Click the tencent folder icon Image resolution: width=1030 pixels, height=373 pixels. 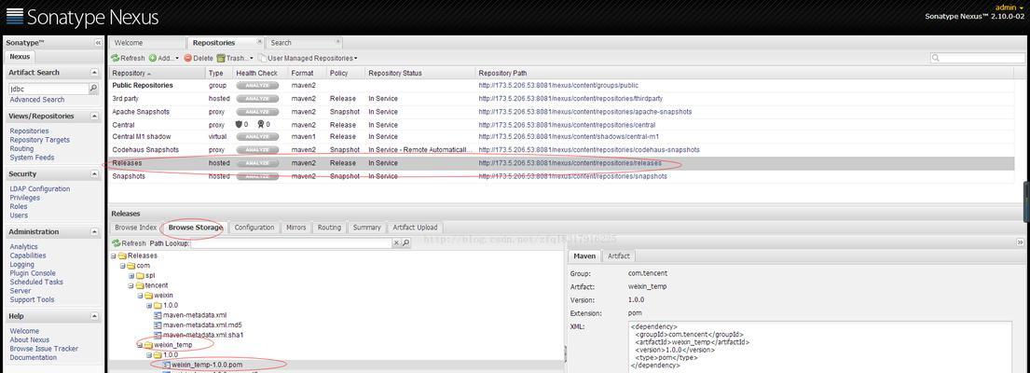click(x=140, y=285)
